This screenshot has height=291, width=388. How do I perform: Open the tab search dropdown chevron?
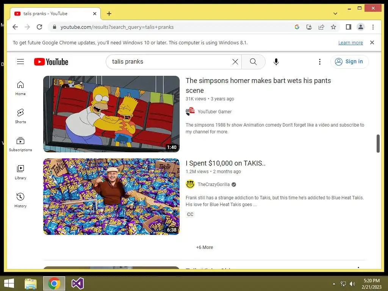[x=335, y=14]
